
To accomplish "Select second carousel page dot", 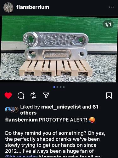I will (57, 87).
